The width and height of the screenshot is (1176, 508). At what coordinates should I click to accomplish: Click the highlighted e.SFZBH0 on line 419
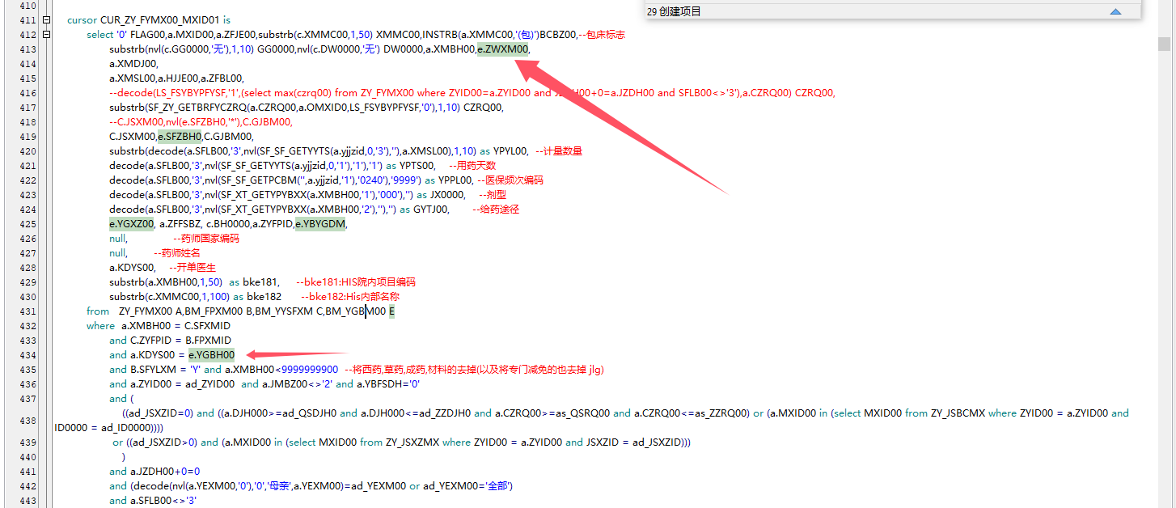point(180,137)
